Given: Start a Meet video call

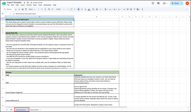Looking at the screenshot, I should (x=164, y=3).
